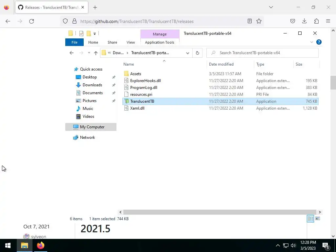Image resolution: width=336 pixels, height=252 pixels.
Task: Open the Customize Quick Access Toolbar dropdown
Action: coord(94,34)
